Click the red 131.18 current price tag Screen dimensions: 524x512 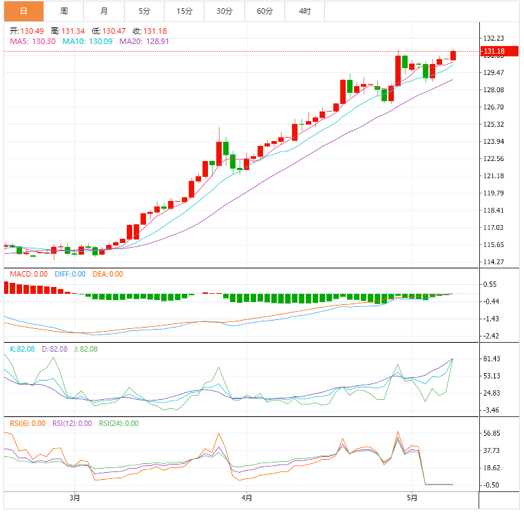(x=494, y=52)
